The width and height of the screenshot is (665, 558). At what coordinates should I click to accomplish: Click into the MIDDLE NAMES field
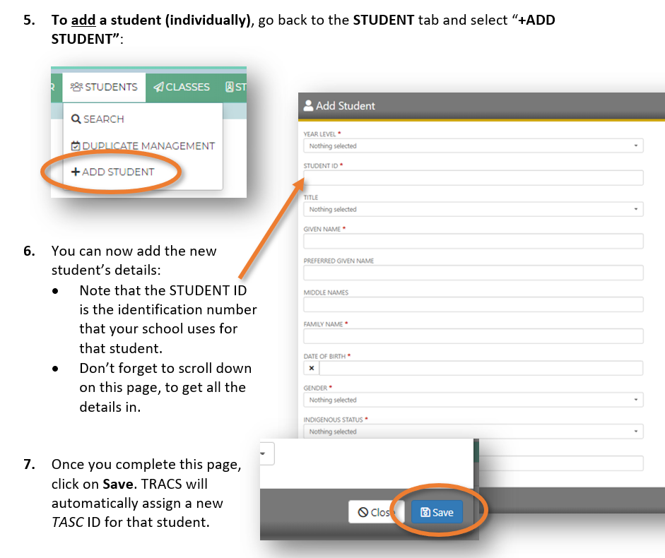coord(473,304)
